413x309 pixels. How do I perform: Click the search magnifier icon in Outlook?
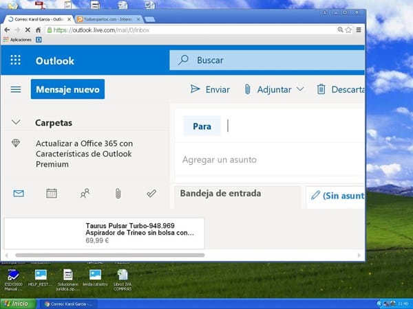pyautogui.click(x=183, y=60)
